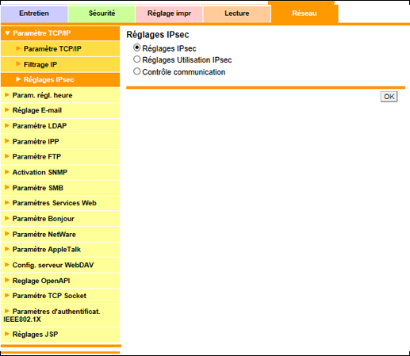Image resolution: width=410 pixels, height=356 pixels.
Task: Switch to the Sécurité tab
Action: click(x=102, y=13)
